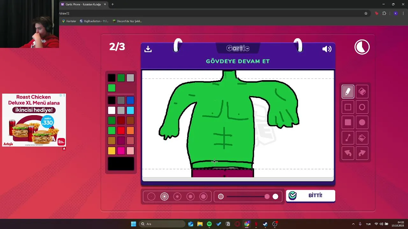Click the taskbar microphone icon
Screen dimensions: 408x229
(x=360, y=224)
